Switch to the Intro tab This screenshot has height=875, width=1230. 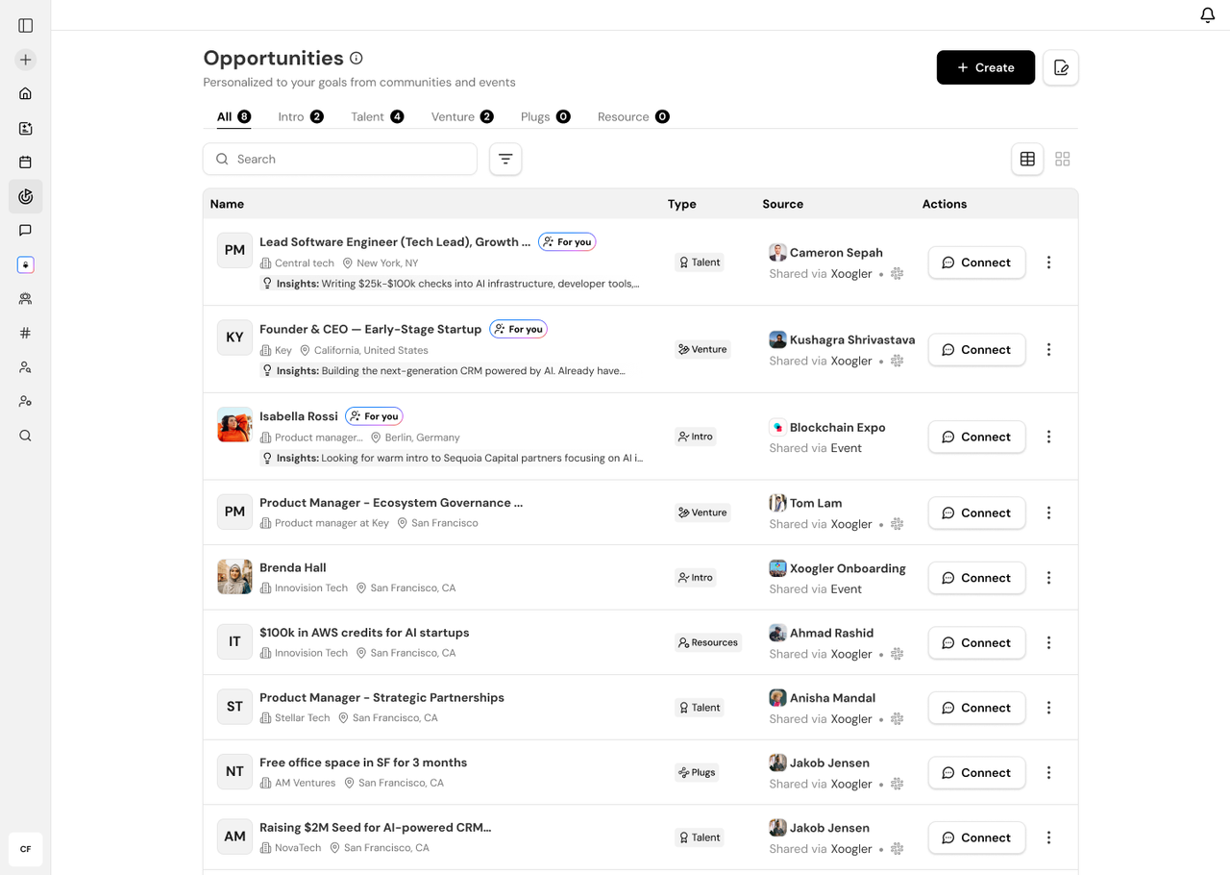point(301,116)
